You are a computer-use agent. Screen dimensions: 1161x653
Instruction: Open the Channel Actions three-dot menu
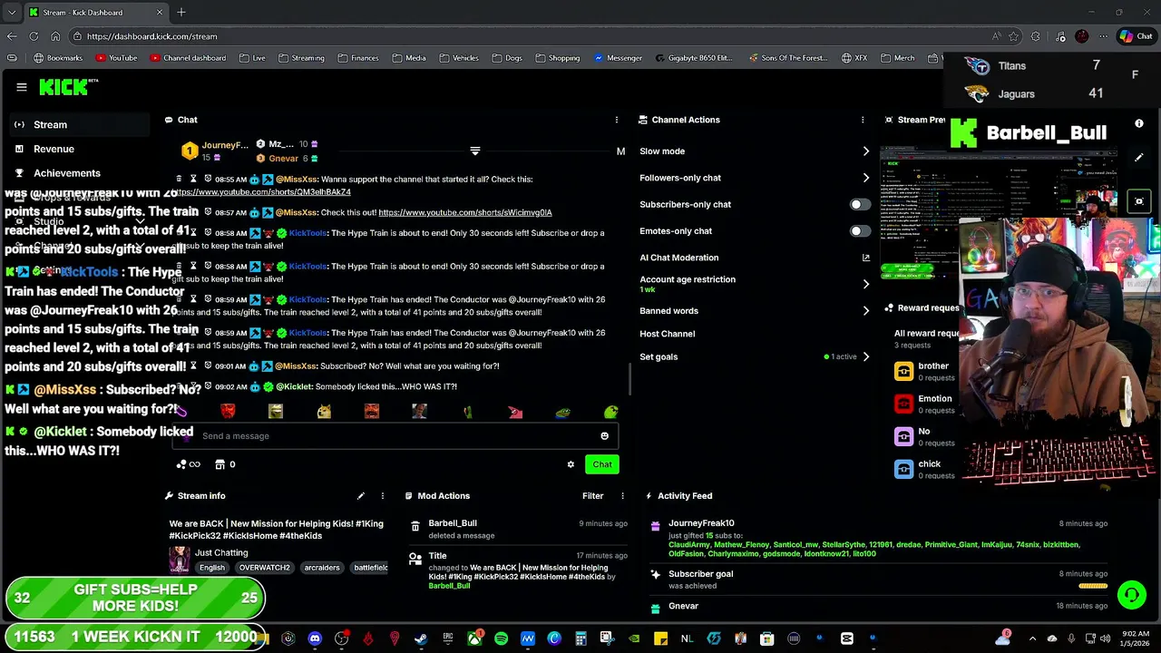tap(863, 120)
